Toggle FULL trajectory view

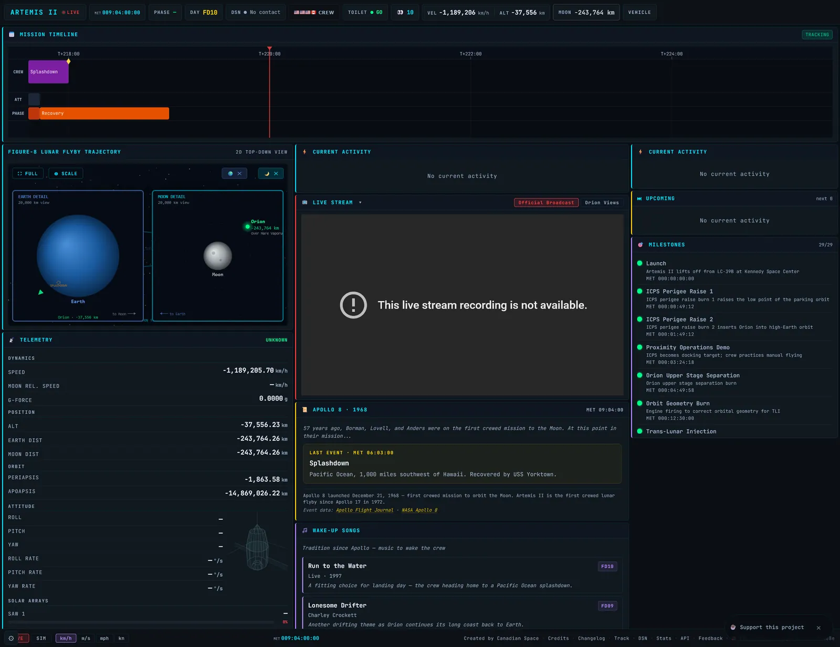pos(28,174)
